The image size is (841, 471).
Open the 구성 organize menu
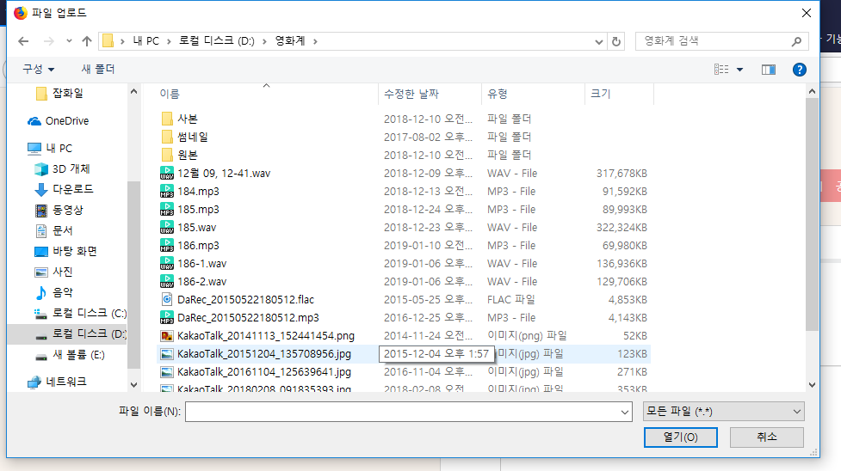[x=39, y=69]
